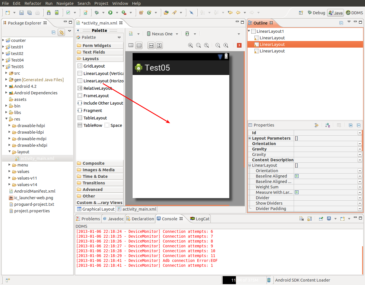Select RelativeLayout in the palette
The width and height of the screenshot is (365, 285).
pos(95,88)
